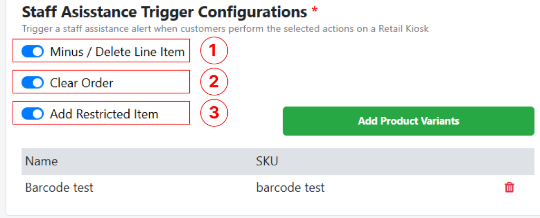Turn off the Clear Order toggle switch
540x218 pixels.
[33, 83]
